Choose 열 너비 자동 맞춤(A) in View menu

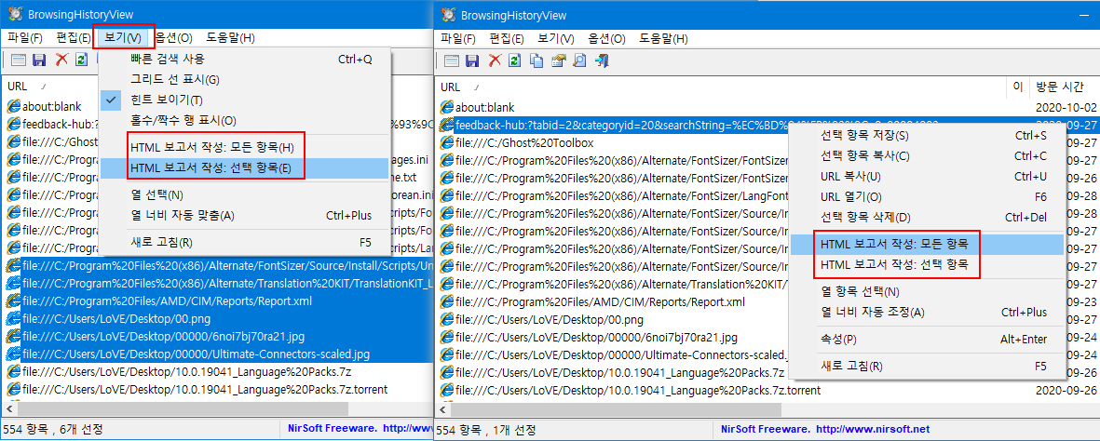tap(243, 215)
